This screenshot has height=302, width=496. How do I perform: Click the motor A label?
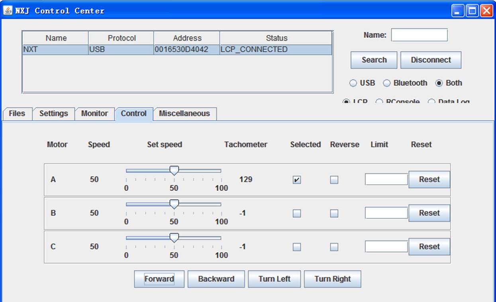click(x=53, y=180)
